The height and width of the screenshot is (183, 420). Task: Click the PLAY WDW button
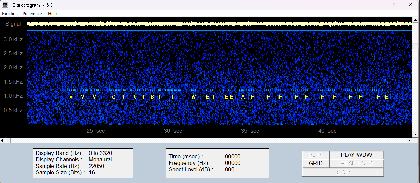pos(356,155)
